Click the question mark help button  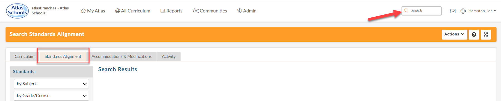(x=474, y=35)
